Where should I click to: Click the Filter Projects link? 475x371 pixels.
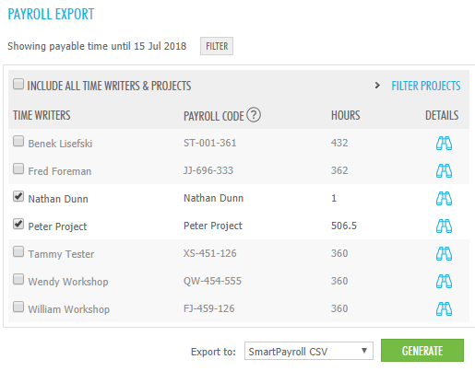426,86
